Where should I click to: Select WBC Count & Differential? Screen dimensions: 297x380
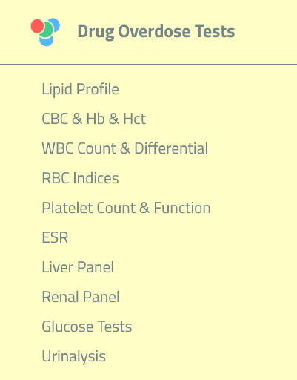click(125, 148)
